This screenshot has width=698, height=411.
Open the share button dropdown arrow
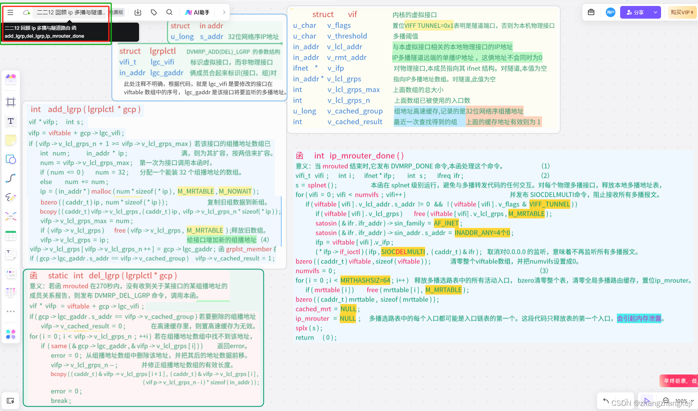(x=655, y=12)
